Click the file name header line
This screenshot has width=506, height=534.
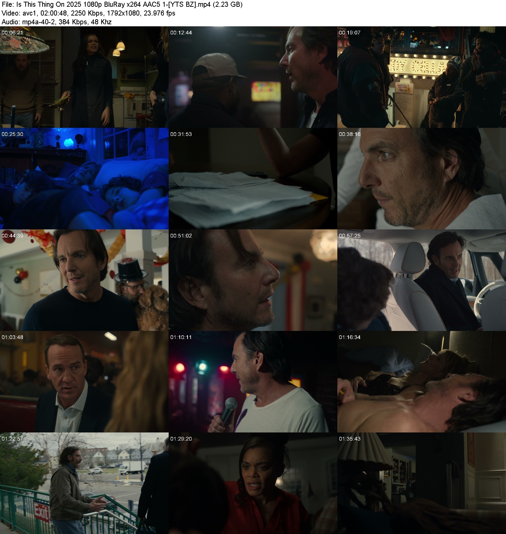click(122, 4)
